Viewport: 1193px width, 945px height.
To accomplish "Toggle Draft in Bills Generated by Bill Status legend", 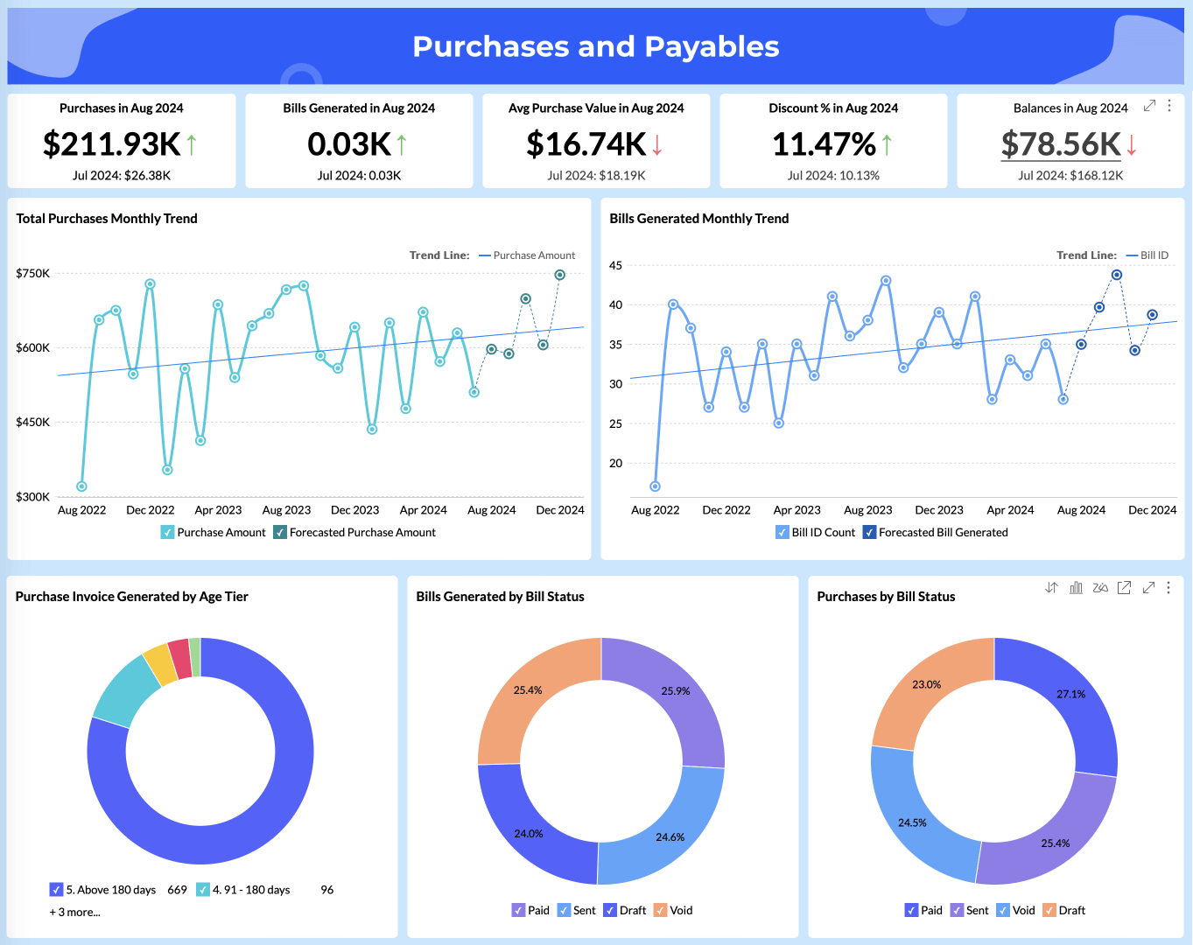I will [x=611, y=910].
